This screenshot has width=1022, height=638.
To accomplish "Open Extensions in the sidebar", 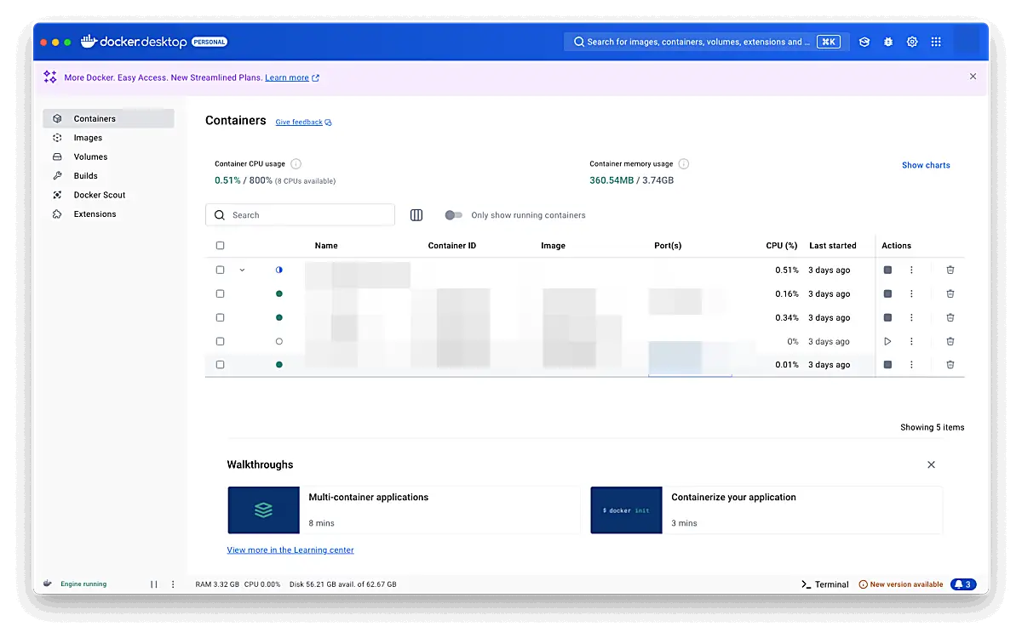I will point(108,214).
